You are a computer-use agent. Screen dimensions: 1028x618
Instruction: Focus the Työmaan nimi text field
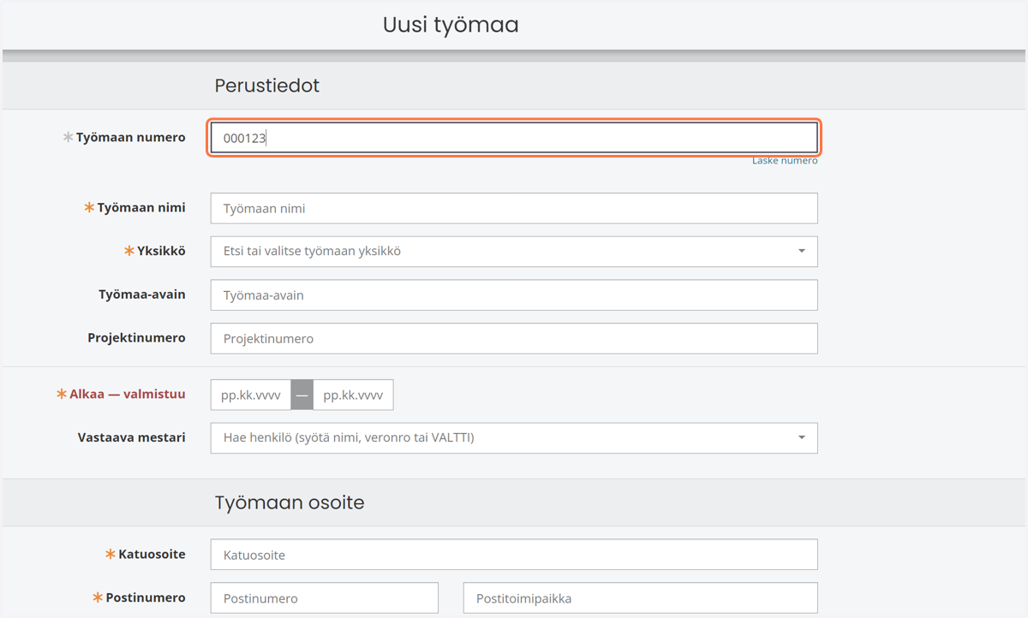pyautogui.click(x=514, y=208)
